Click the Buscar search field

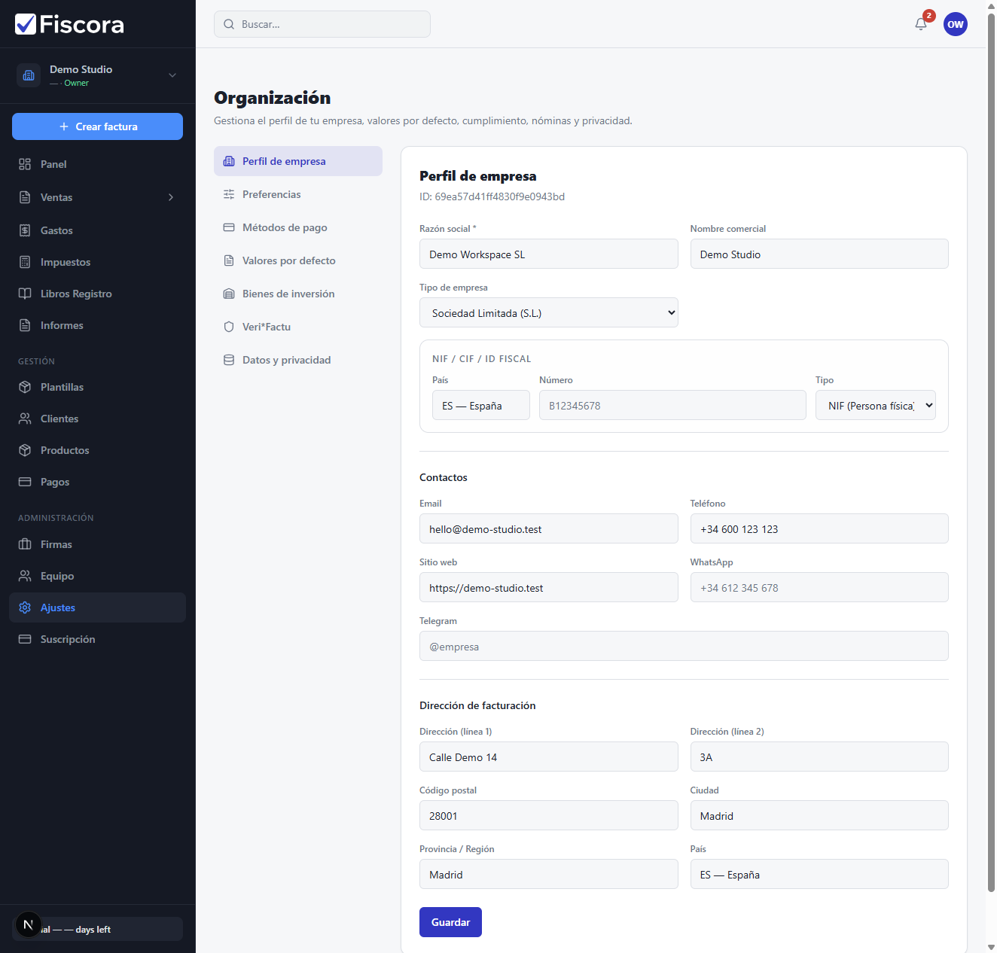point(322,24)
